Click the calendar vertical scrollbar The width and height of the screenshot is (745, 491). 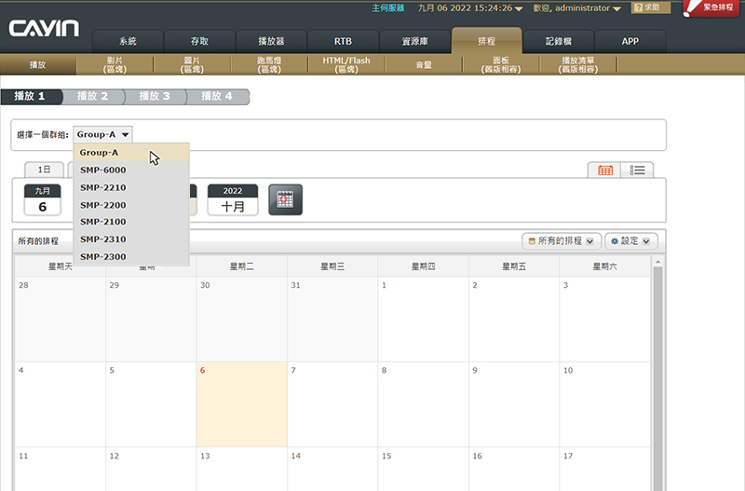point(657,379)
